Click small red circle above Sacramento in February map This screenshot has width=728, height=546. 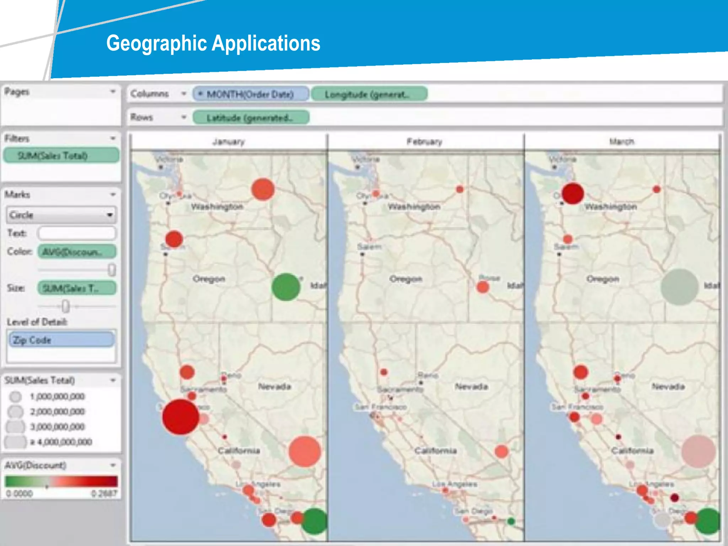(384, 372)
